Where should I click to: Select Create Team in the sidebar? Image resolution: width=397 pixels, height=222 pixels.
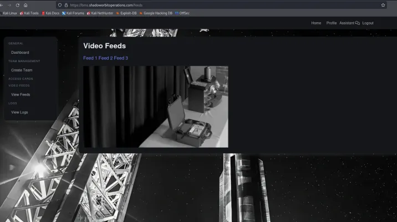pos(22,70)
